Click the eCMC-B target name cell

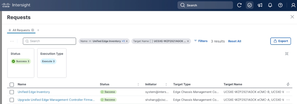point(254,92)
